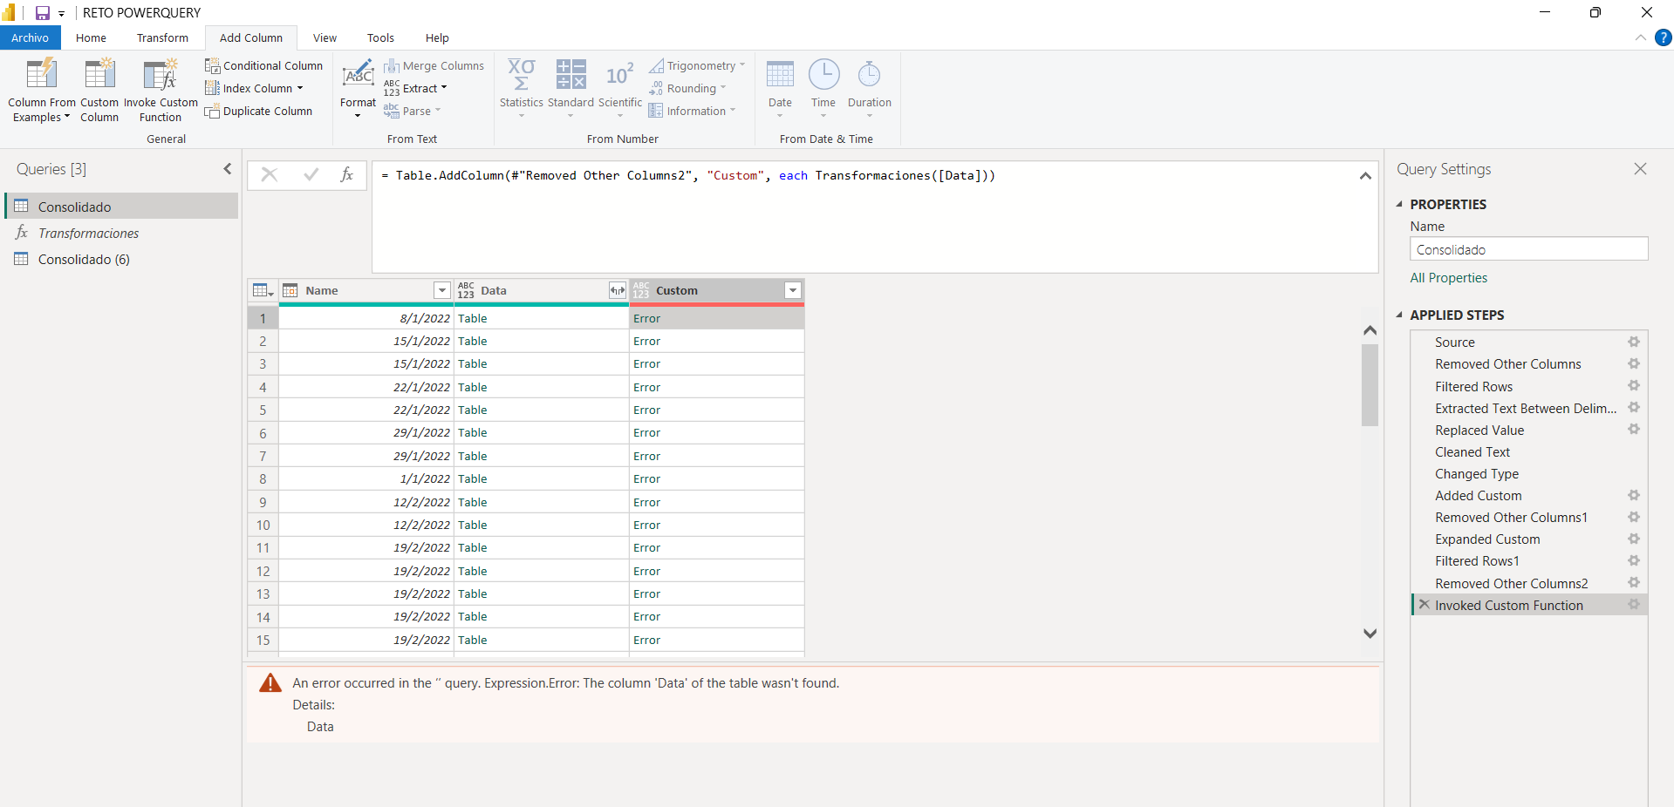
Task: Collapse the Applied Steps section
Action: [x=1399, y=315]
